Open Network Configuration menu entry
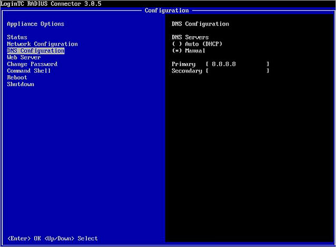 [x=43, y=44]
